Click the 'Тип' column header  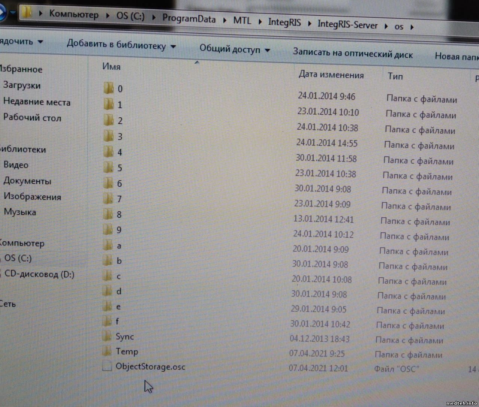[x=395, y=76]
